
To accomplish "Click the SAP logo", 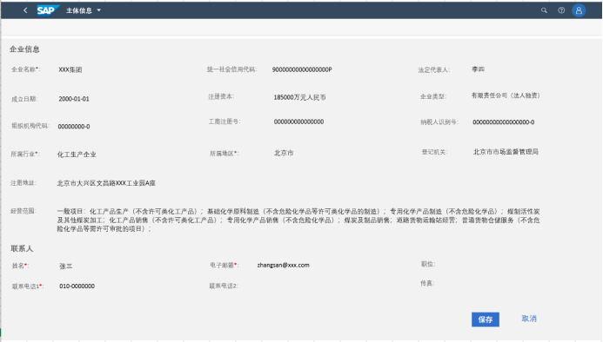I will pyautogui.click(x=48, y=10).
